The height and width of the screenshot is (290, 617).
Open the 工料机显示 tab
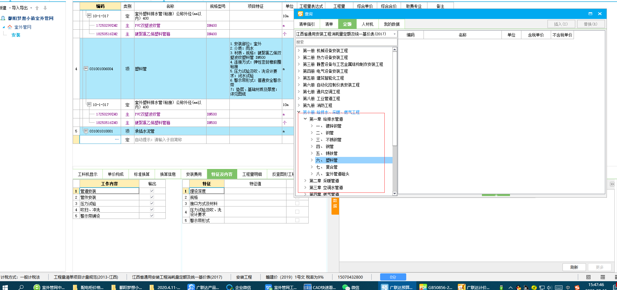click(88, 174)
